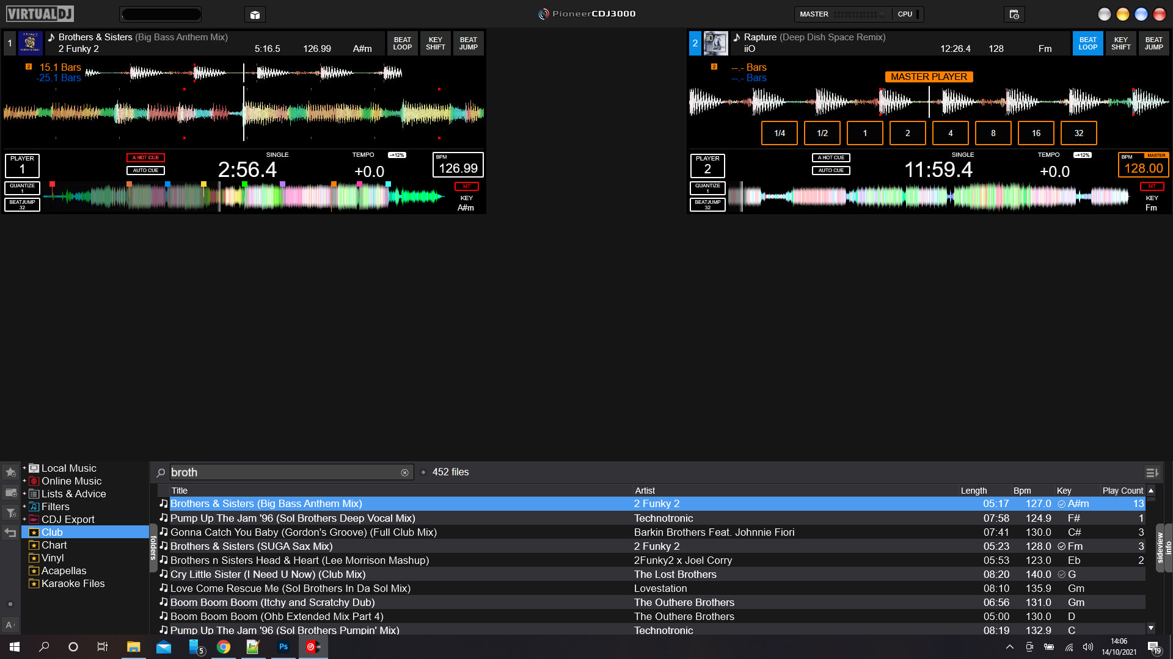This screenshot has width=1173, height=659.
Task: Toggle deck 2 MT master tempo
Action: [1152, 186]
